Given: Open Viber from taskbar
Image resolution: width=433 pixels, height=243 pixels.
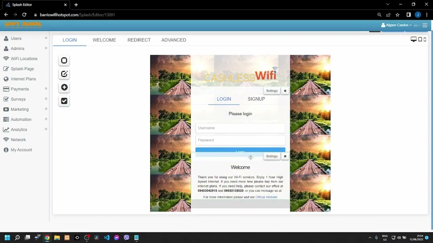Looking at the screenshot, I should [x=127, y=238].
